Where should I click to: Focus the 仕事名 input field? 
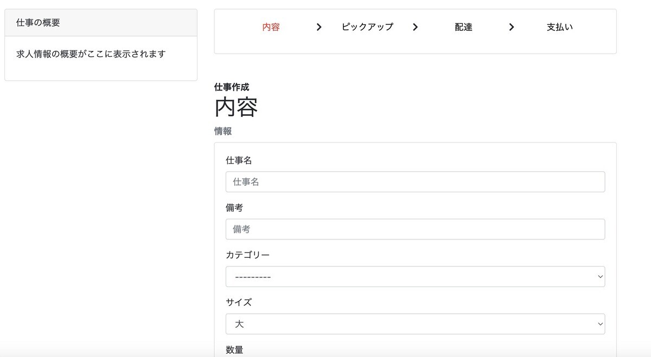pyautogui.click(x=415, y=182)
